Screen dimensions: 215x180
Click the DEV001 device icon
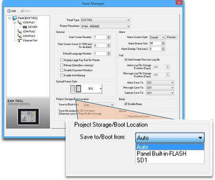pos(25,27)
